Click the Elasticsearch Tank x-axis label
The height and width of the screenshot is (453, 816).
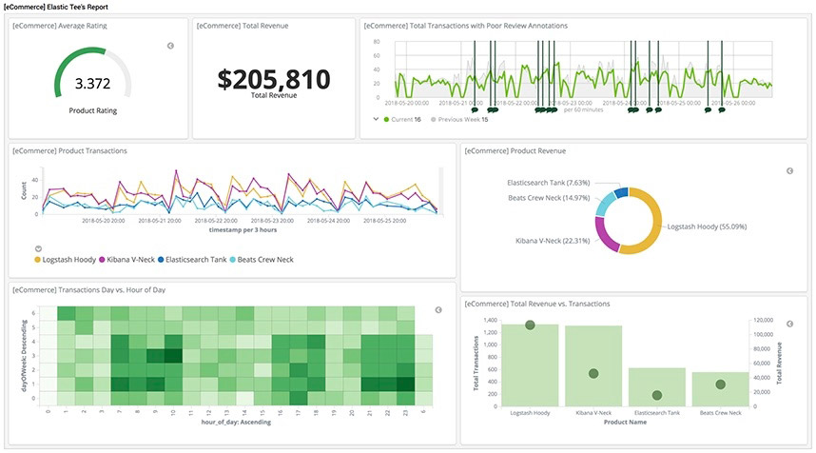657,412
